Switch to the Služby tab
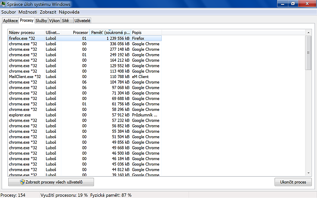The width and height of the screenshot is (317, 198). (41, 20)
